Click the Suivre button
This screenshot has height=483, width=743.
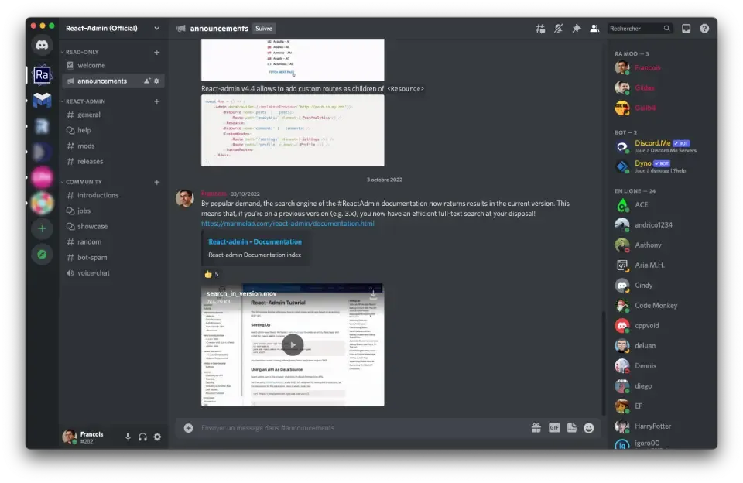tap(263, 28)
